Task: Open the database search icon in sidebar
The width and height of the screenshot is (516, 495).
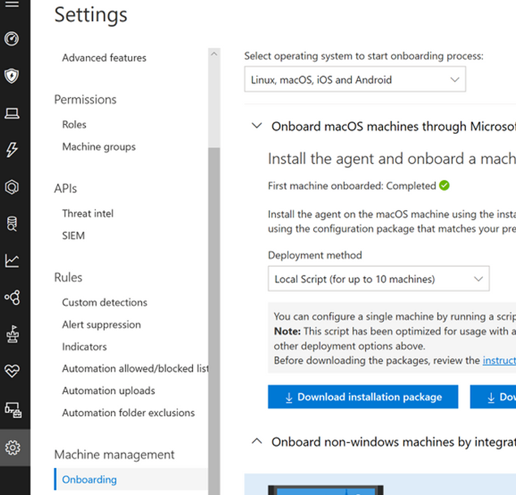Action: [x=12, y=224]
